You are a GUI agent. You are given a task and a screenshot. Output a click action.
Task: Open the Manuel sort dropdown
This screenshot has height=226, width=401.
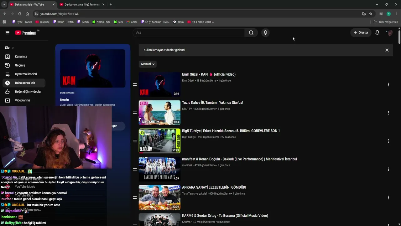click(x=148, y=64)
